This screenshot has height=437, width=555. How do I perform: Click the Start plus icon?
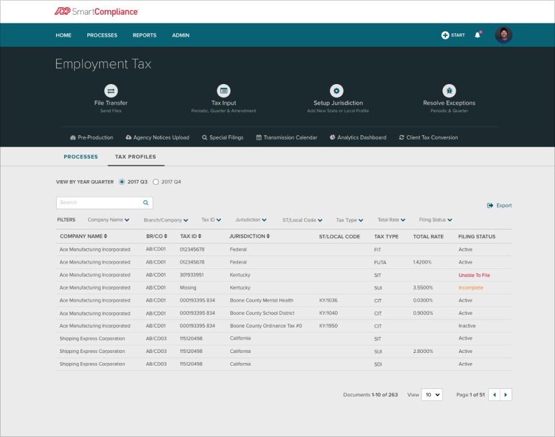pos(445,35)
